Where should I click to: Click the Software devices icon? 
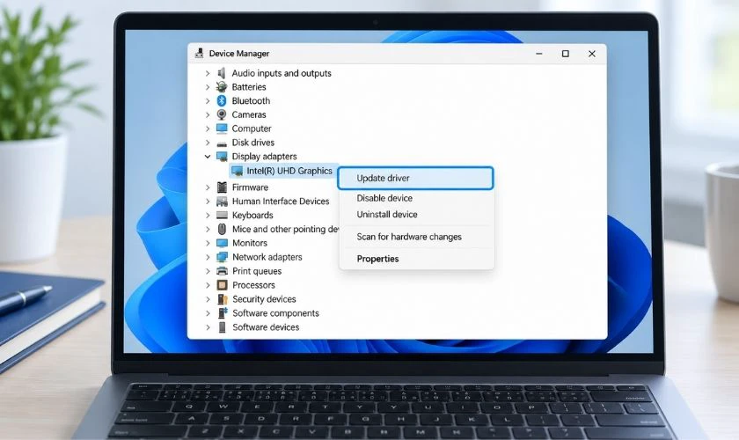[222, 326]
